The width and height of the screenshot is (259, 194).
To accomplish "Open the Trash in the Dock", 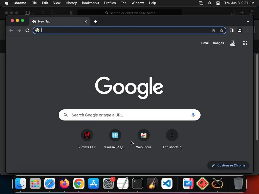I will [x=238, y=183].
